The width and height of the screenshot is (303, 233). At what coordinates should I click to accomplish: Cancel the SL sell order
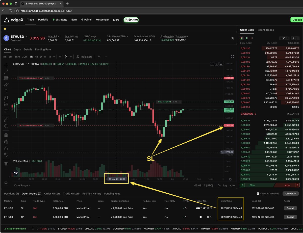pyautogui.click(x=290, y=208)
